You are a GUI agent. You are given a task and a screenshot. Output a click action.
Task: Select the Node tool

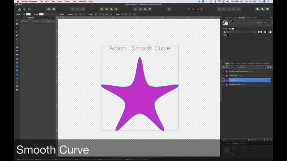pos(17,28)
